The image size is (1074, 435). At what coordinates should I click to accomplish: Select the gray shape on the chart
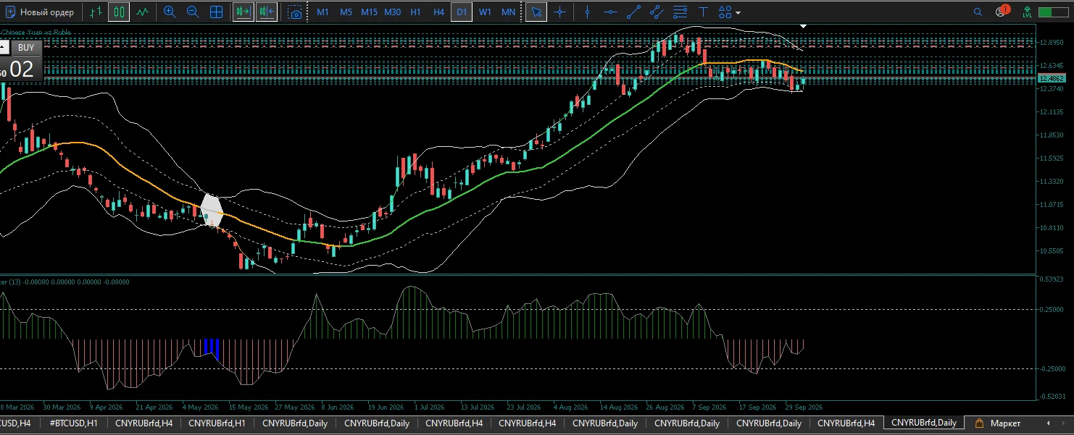point(212,210)
